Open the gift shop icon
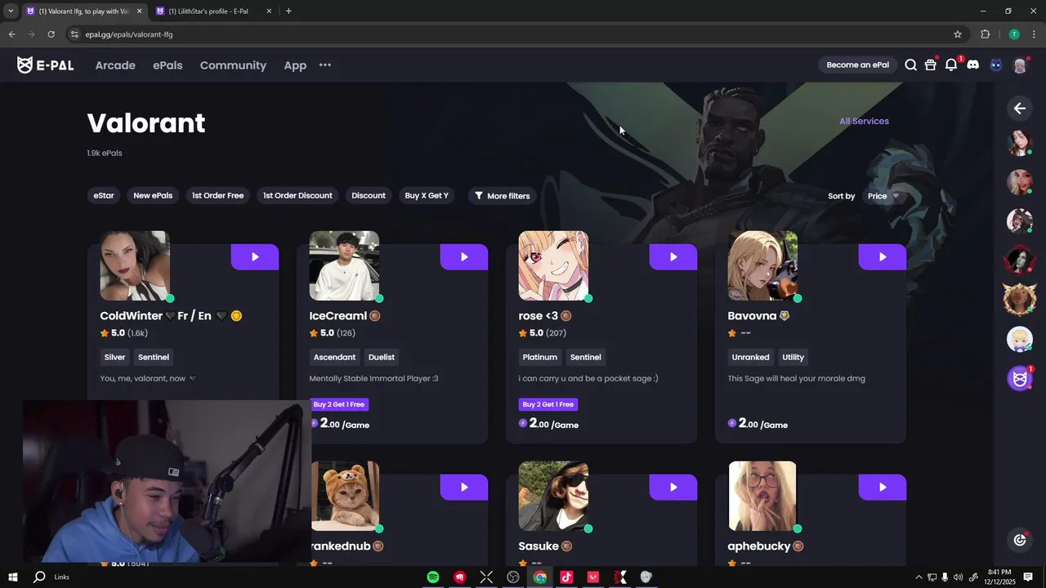The height and width of the screenshot is (588, 1046). 930,65
